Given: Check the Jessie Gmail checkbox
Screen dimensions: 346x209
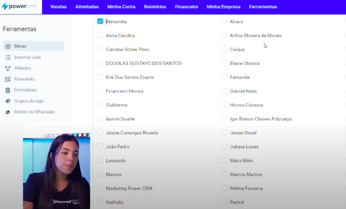Looking at the screenshot, I should (224, 132).
